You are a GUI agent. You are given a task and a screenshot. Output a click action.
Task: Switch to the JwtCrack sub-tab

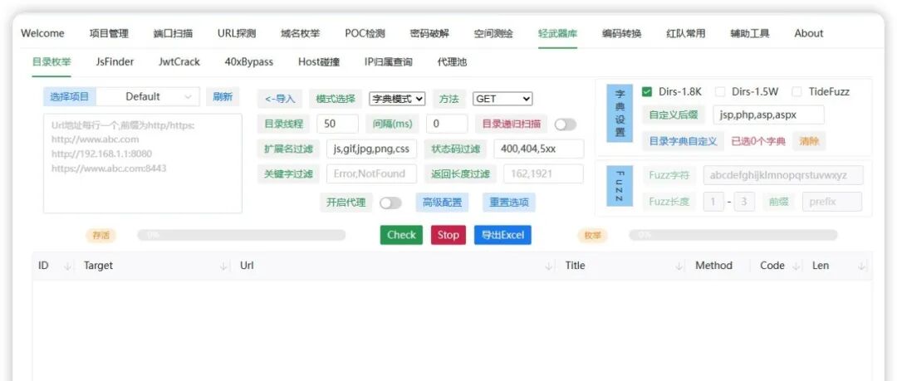point(179,61)
